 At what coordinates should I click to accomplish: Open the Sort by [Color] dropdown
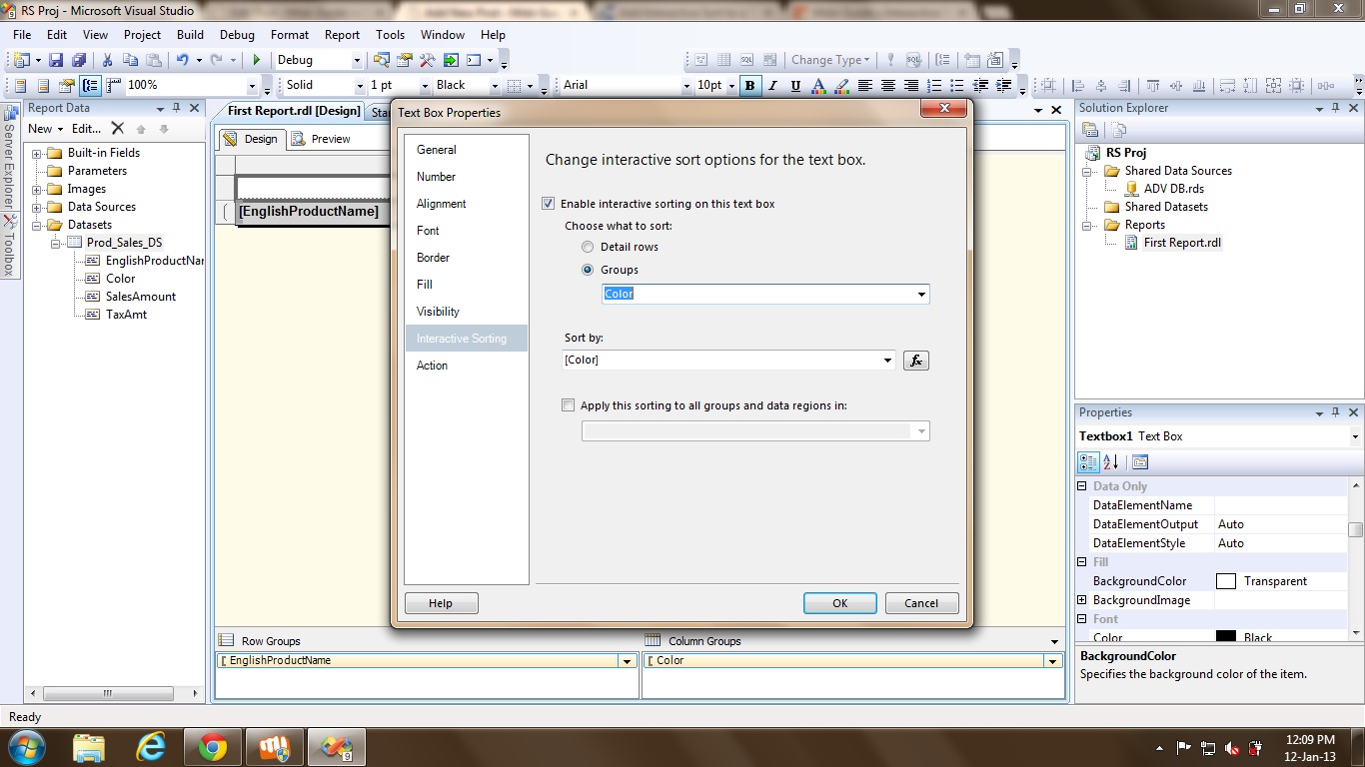[887, 361]
